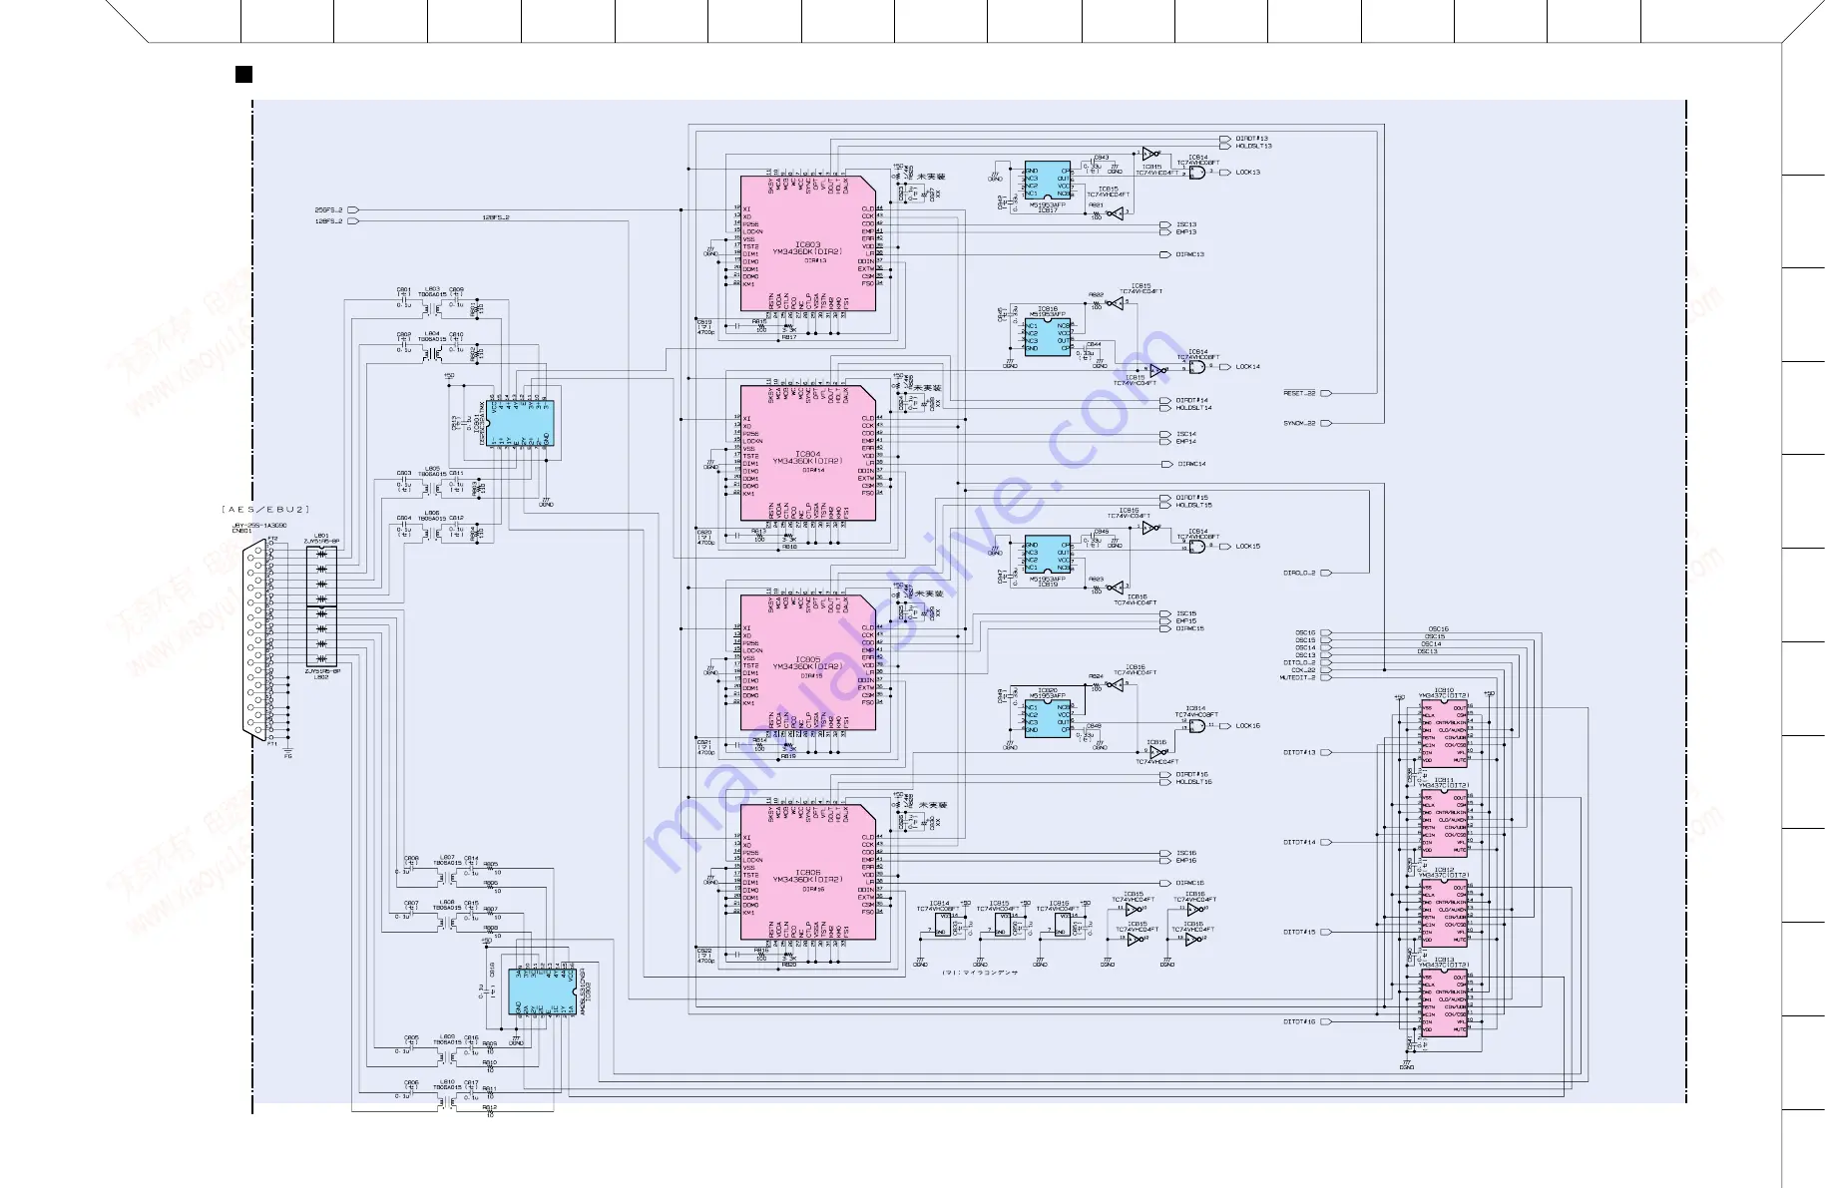Click the 'DITCLO_2' port label

[1299, 663]
